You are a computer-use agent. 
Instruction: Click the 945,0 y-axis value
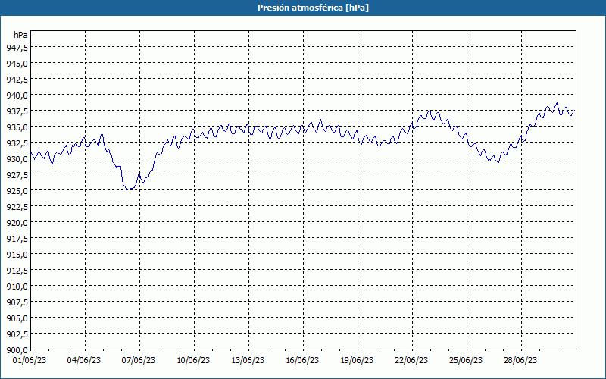17,63
